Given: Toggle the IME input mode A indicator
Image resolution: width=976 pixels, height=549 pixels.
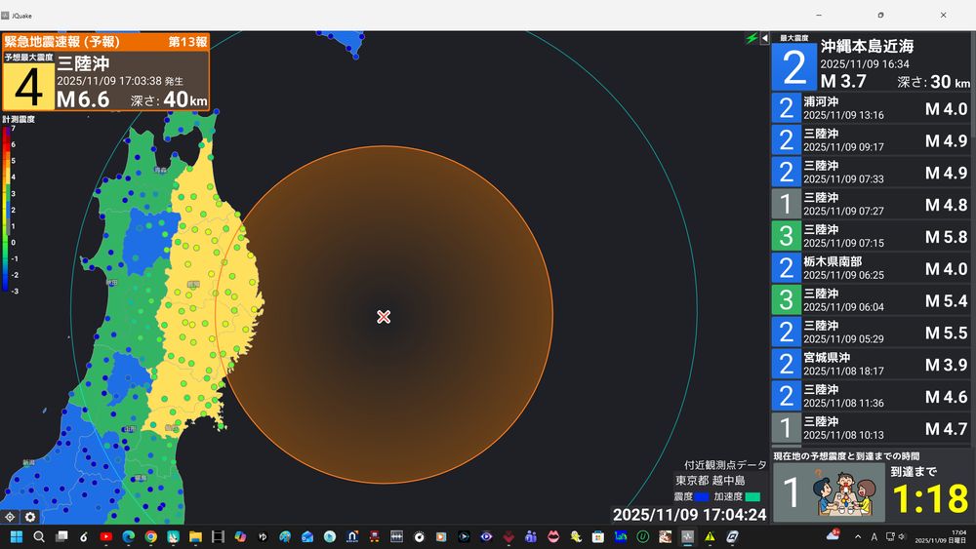Looking at the screenshot, I should [x=874, y=536].
